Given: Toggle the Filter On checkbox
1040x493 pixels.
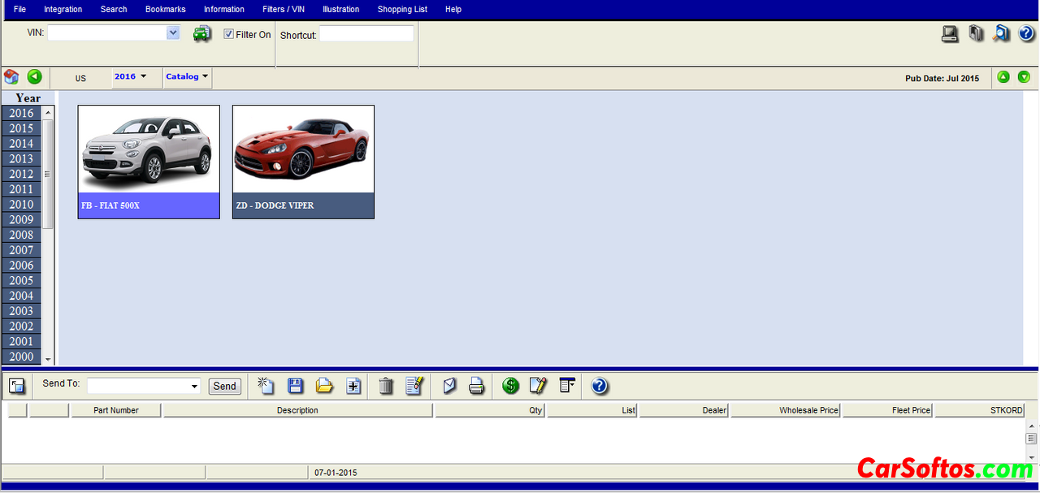Looking at the screenshot, I should [229, 34].
